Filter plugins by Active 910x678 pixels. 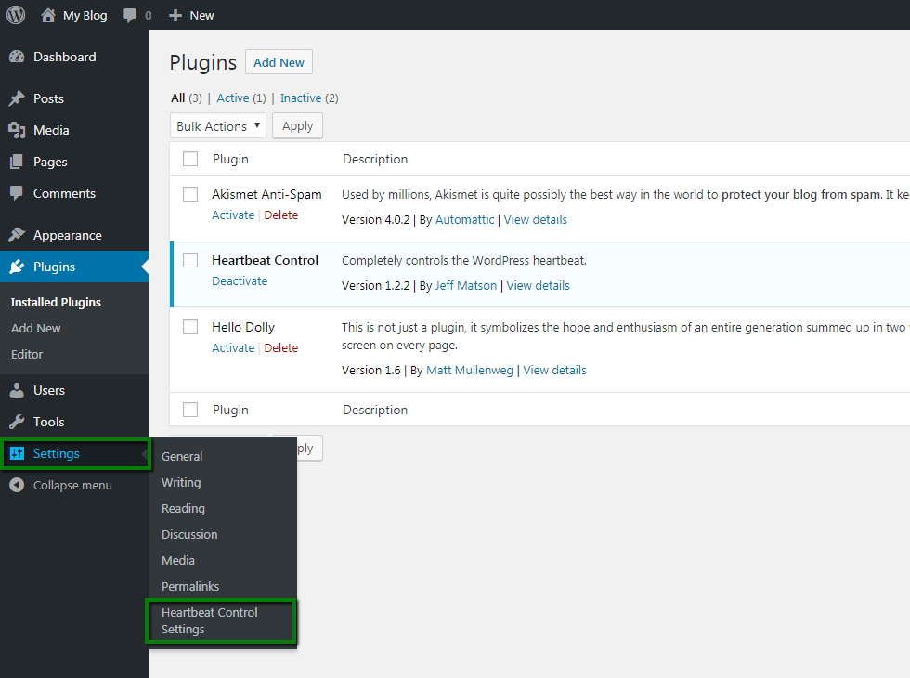pyautogui.click(x=233, y=98)
